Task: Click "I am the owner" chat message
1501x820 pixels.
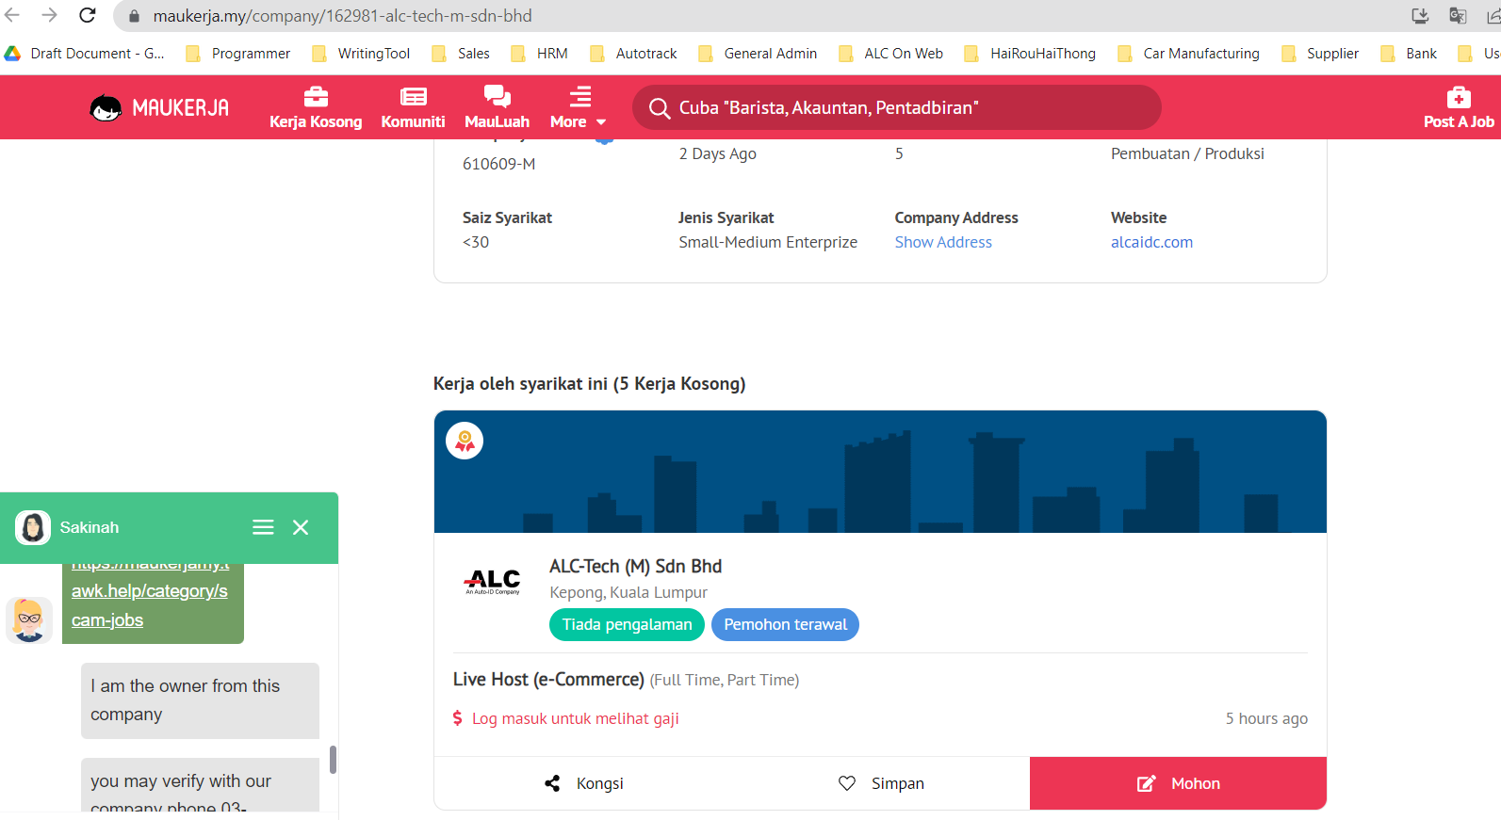Action: [200, 700]
